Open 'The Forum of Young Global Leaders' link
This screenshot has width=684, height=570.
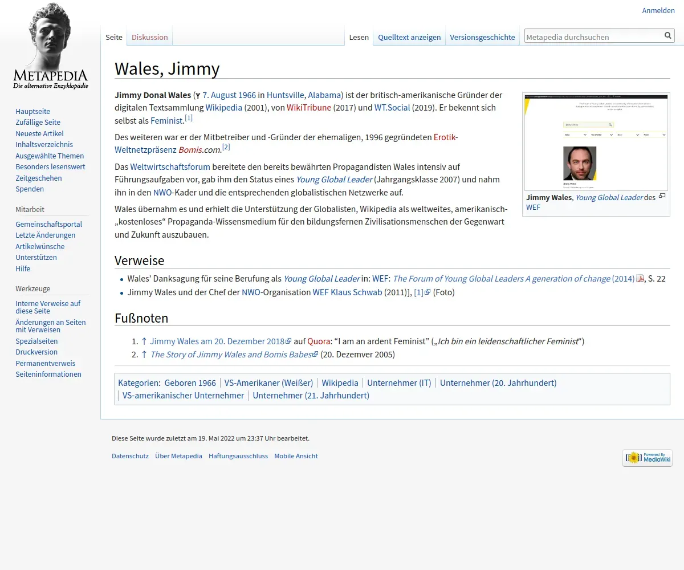point(514,278)
